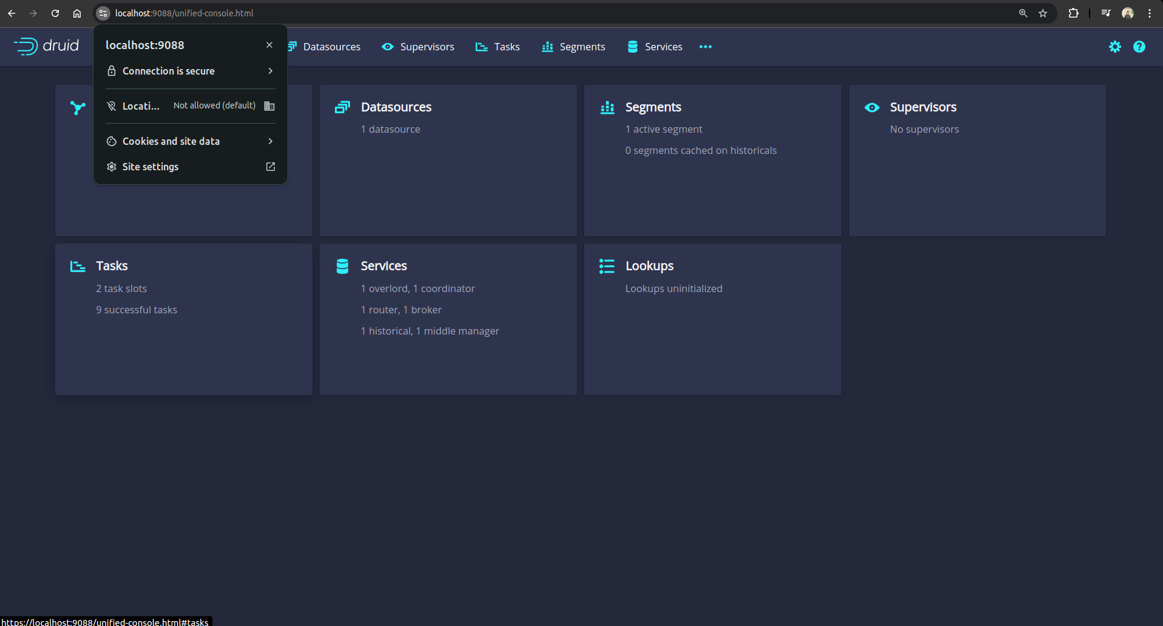1163x626 pixels.
Task: Open the Tasks card on home
Action: point(183,319)
